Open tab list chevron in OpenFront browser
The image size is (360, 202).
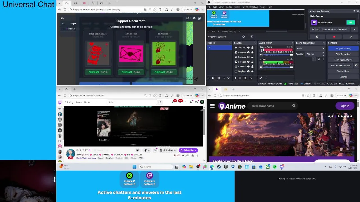click(x=59, y=3)
